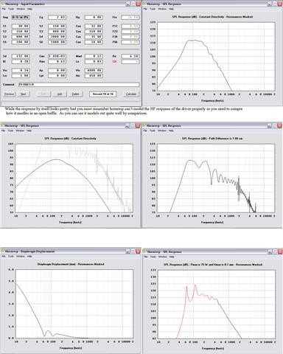This screenshot has height=354, width=283.
Task: Click the Comment text field
Action: (x=79, y=85)
